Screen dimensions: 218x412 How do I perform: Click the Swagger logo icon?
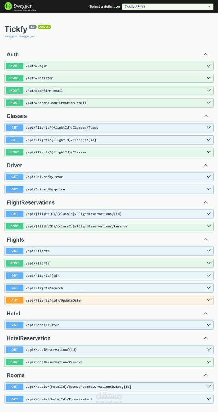8,6
